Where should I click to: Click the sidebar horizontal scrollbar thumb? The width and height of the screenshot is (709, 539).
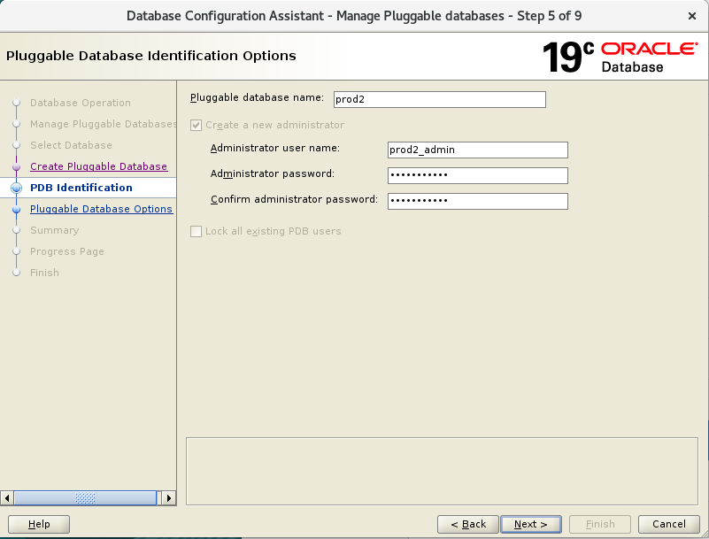point(85,498)
